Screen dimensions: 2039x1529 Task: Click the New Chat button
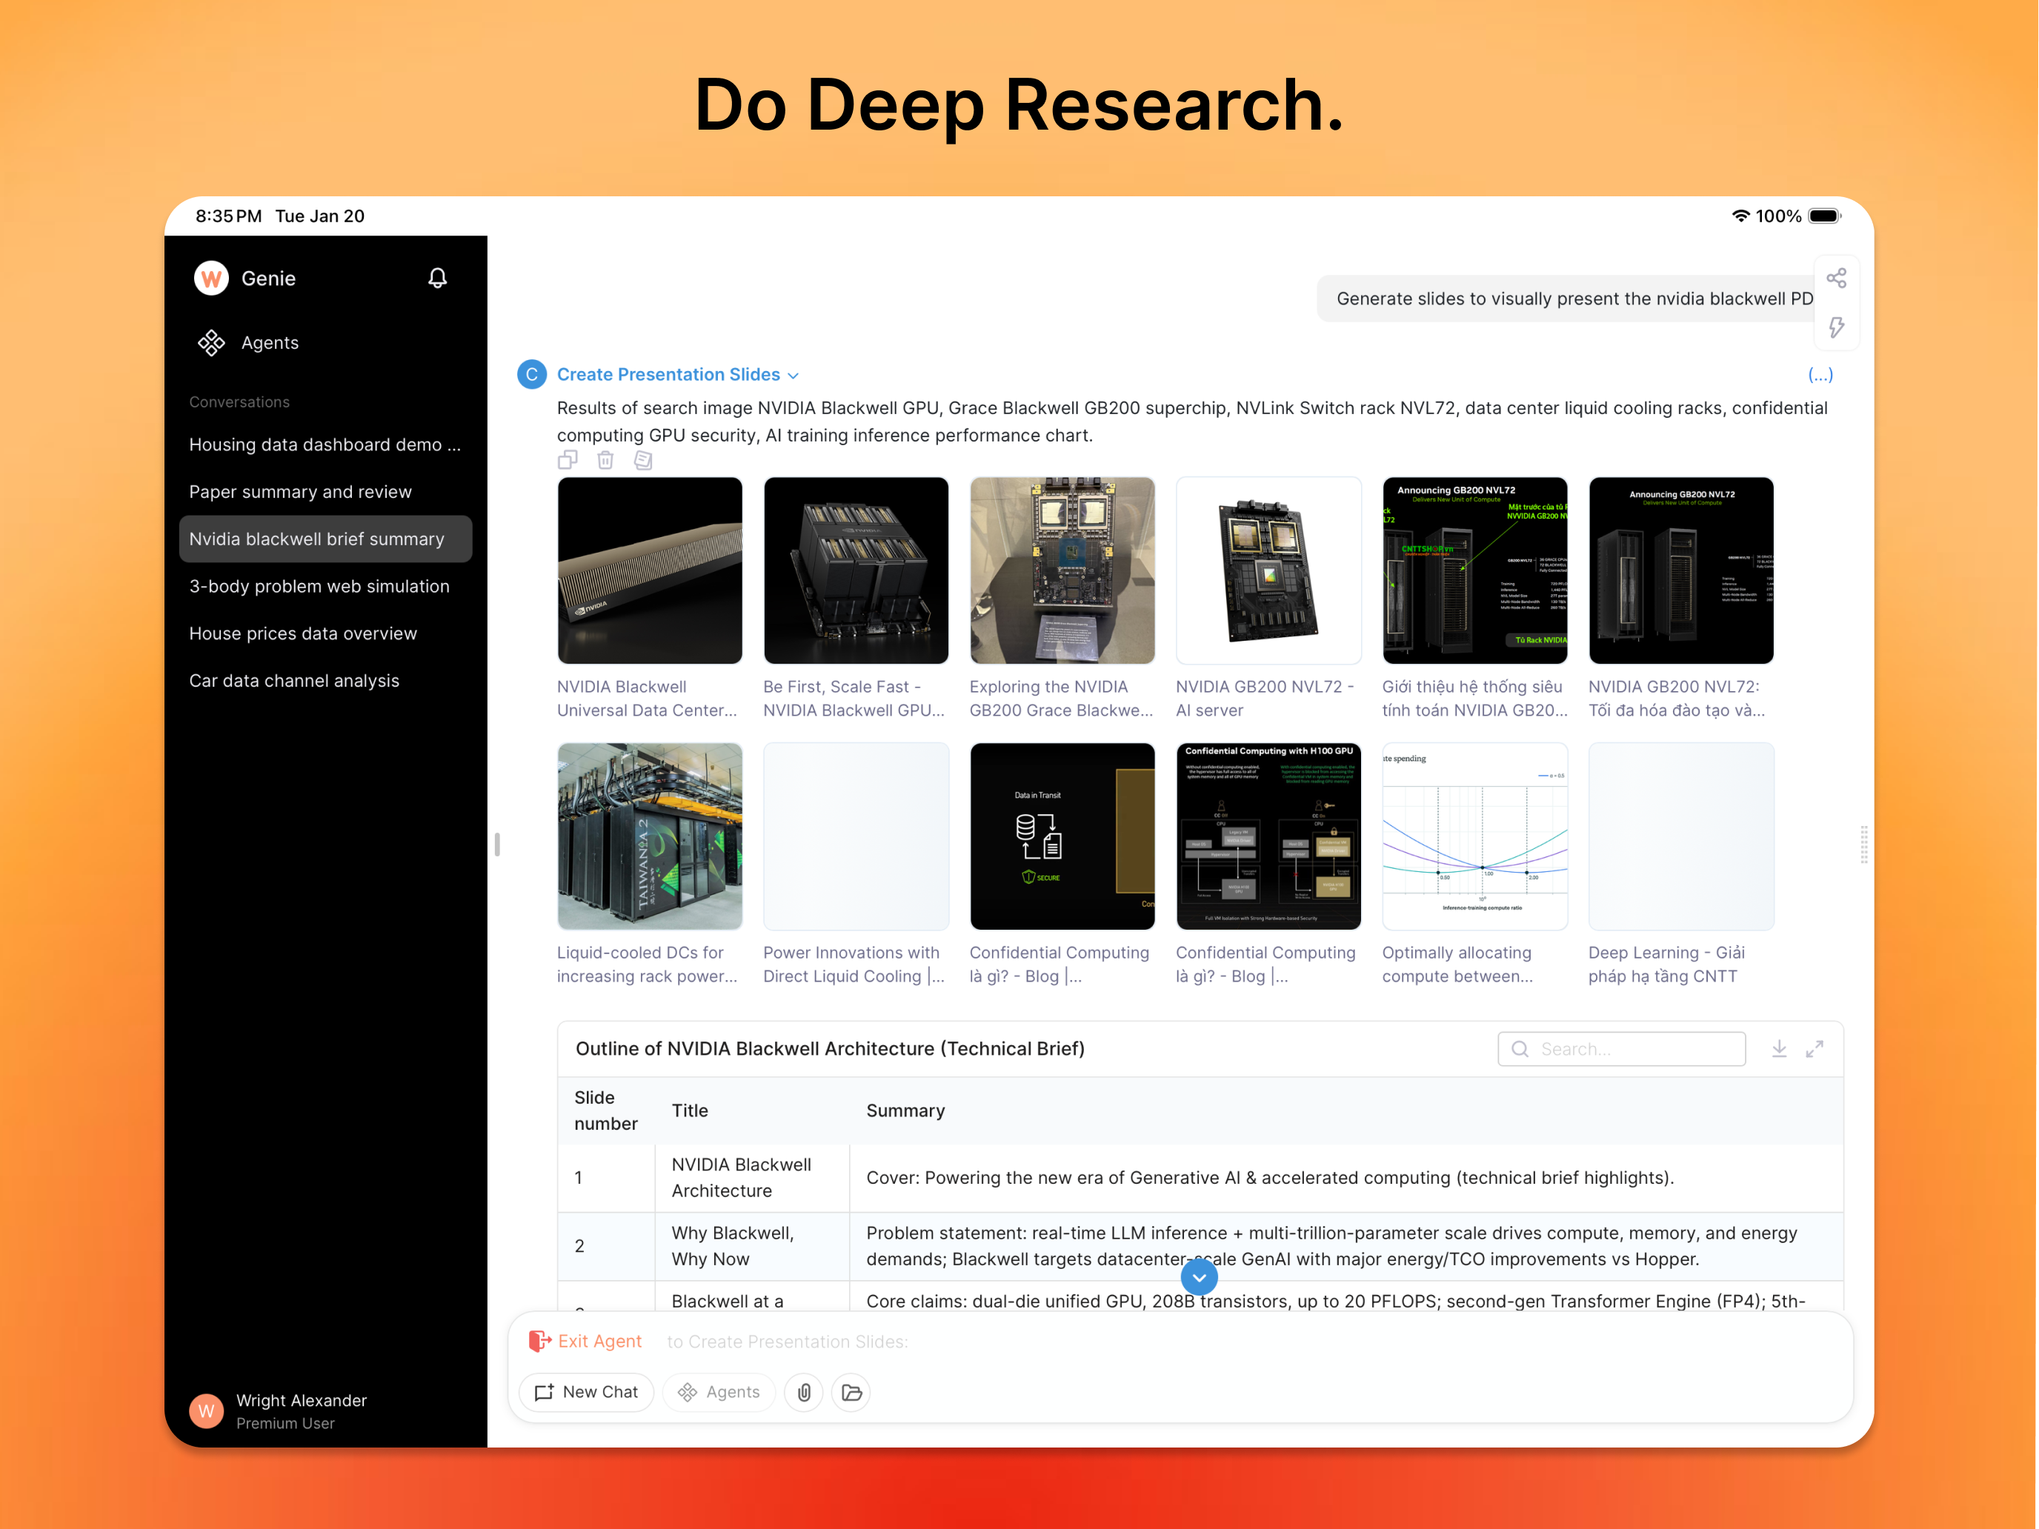click(586, 1392)
